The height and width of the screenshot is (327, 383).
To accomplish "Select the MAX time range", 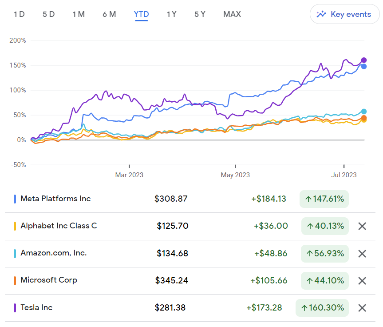I will pyautogui.click(x=232, y=14).
